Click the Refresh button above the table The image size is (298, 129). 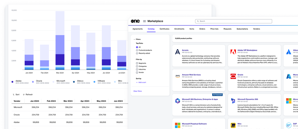pos(28,94)
